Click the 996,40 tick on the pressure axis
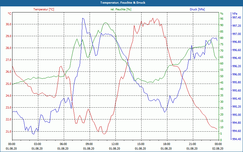243x152 pixels. 237,58
